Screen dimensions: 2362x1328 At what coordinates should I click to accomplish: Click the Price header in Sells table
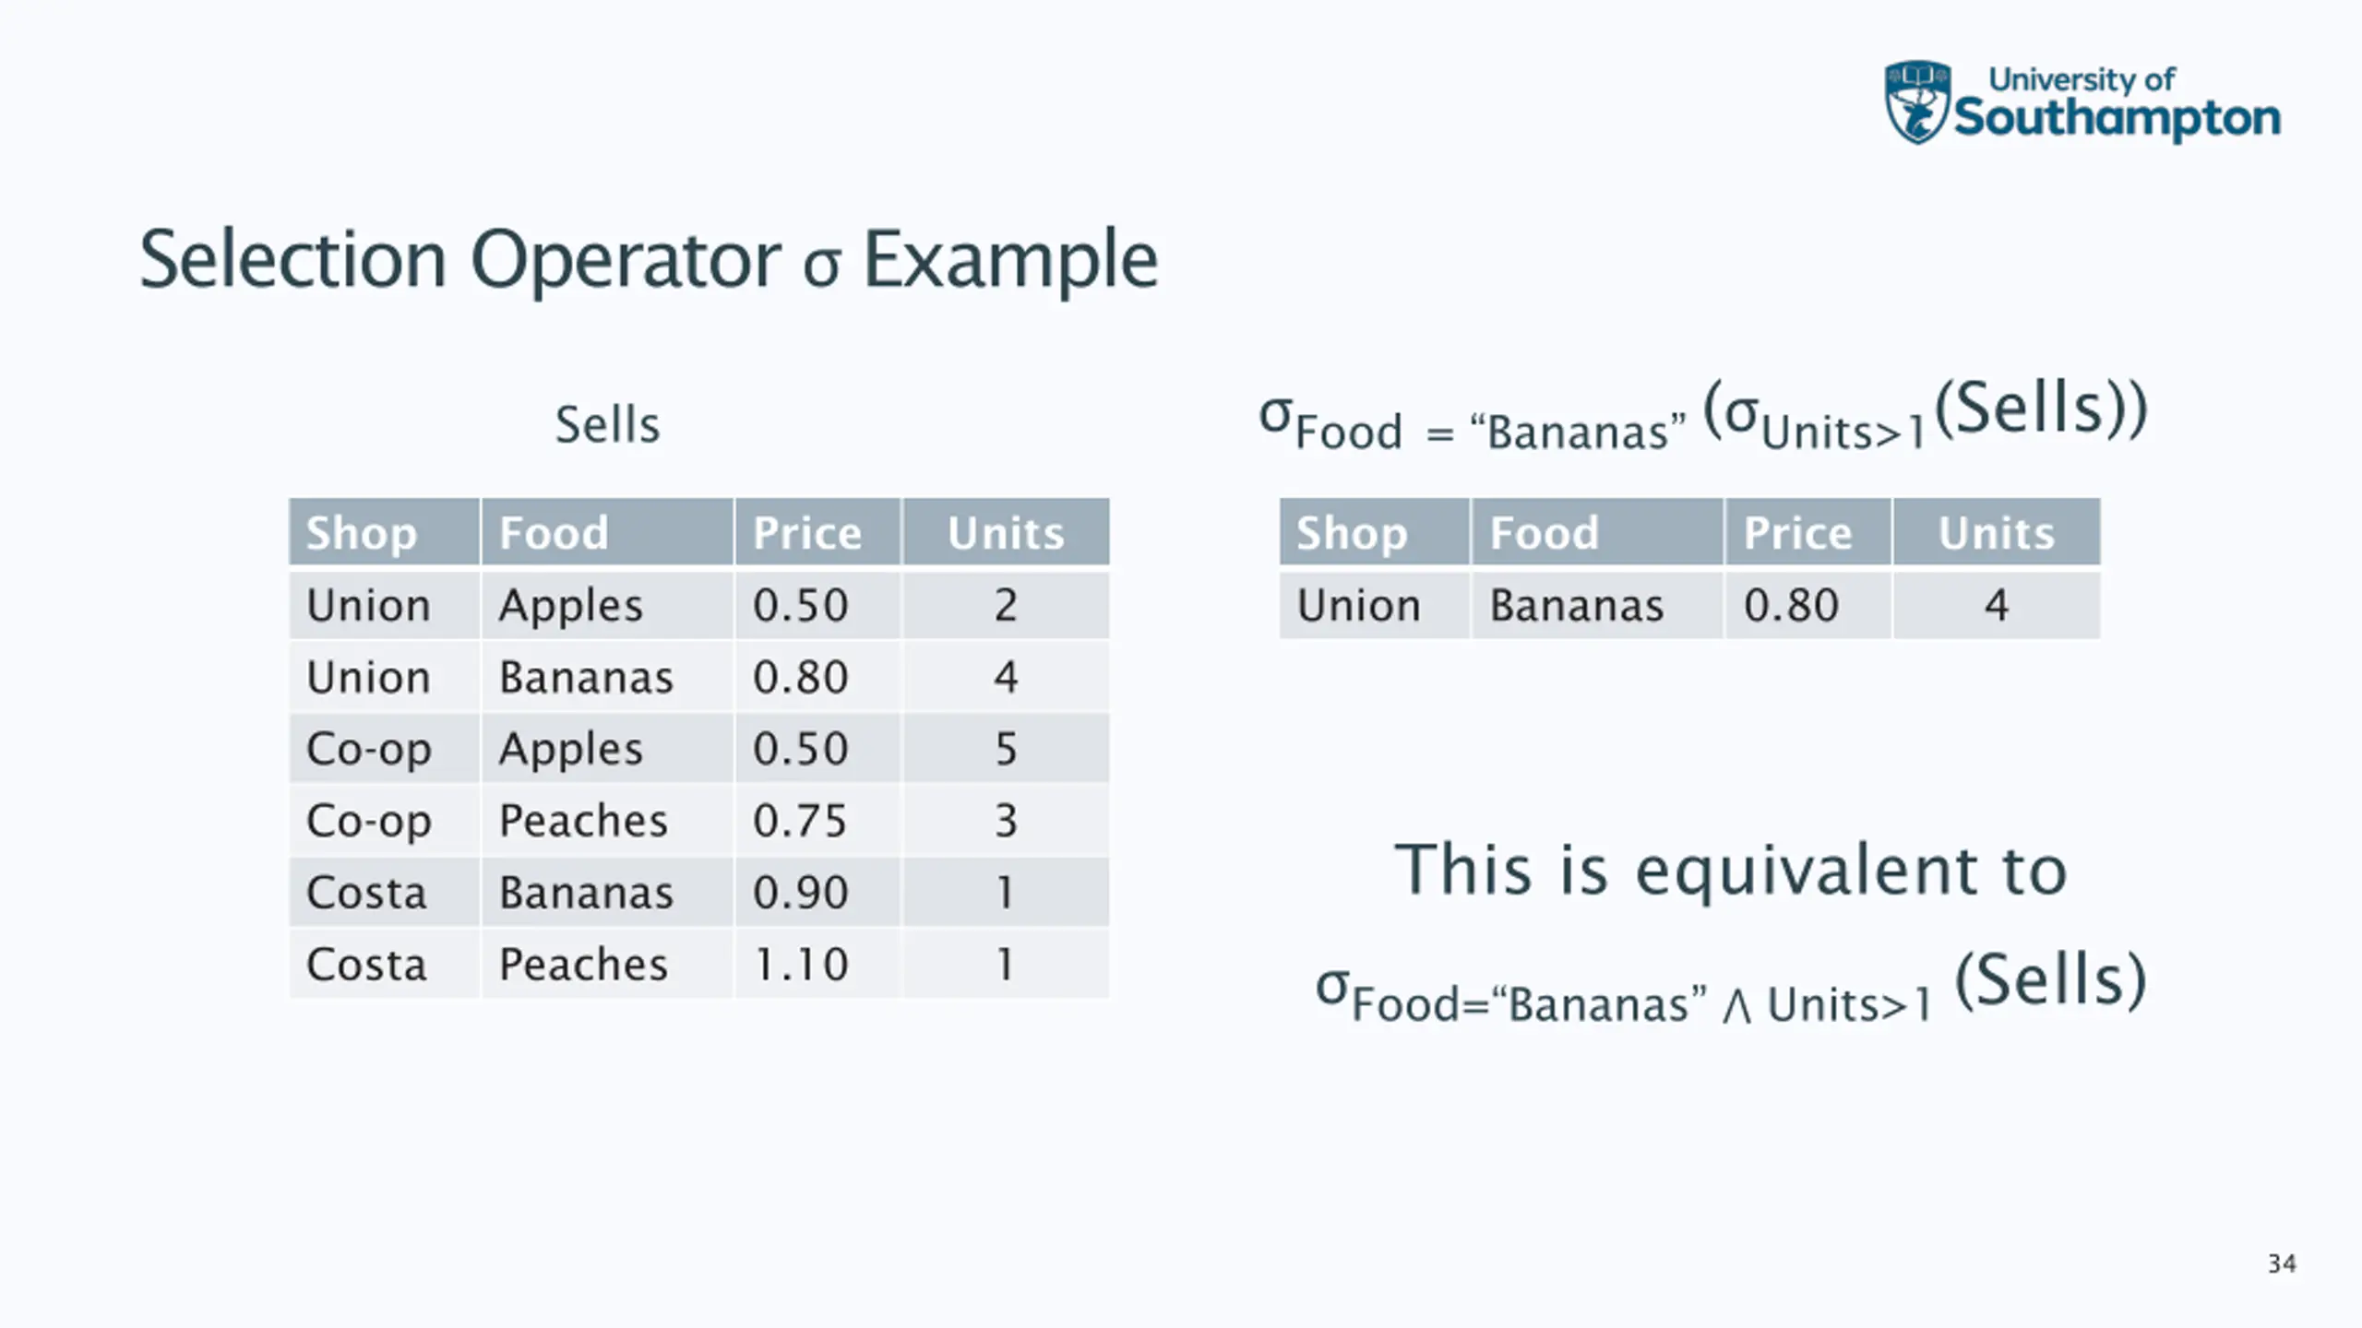[x=817, y=531]
